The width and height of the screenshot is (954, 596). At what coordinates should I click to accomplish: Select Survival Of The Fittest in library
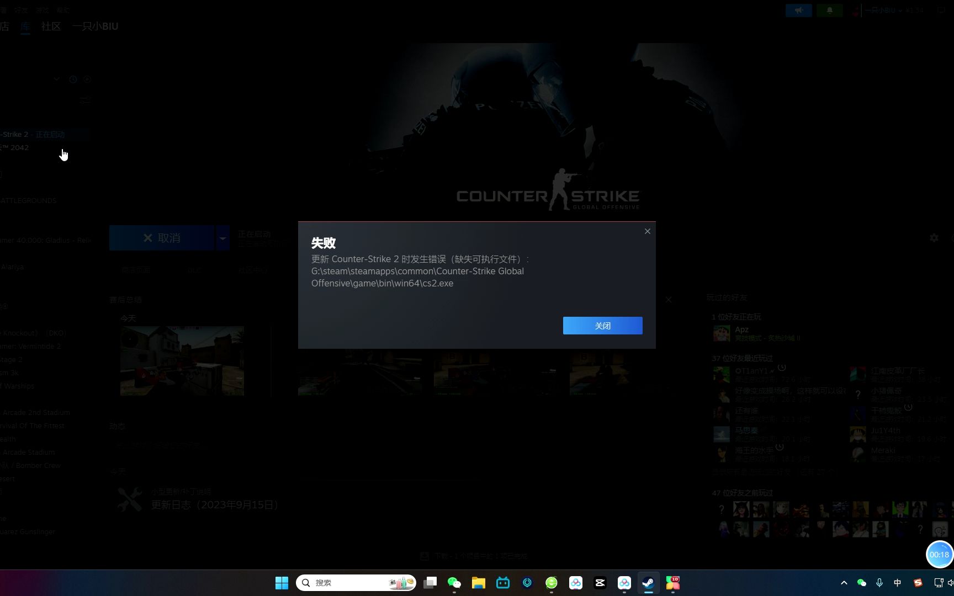33,425
